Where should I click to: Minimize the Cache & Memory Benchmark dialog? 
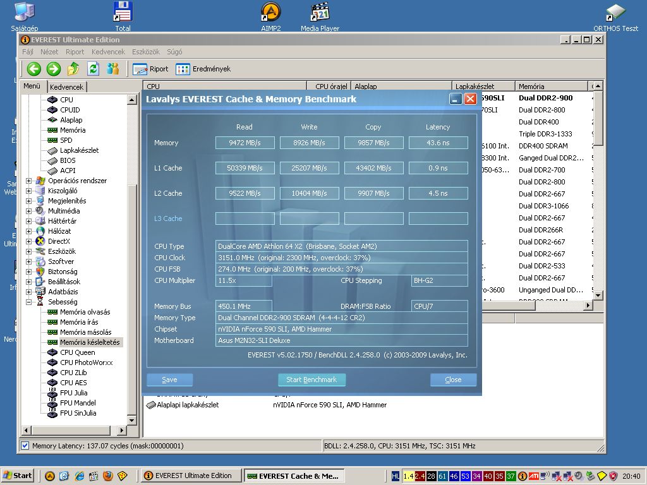[455, 99]
